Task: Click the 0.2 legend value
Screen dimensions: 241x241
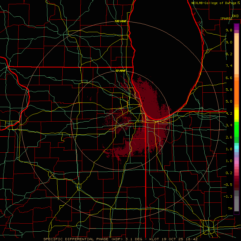Action: (229, 173)
